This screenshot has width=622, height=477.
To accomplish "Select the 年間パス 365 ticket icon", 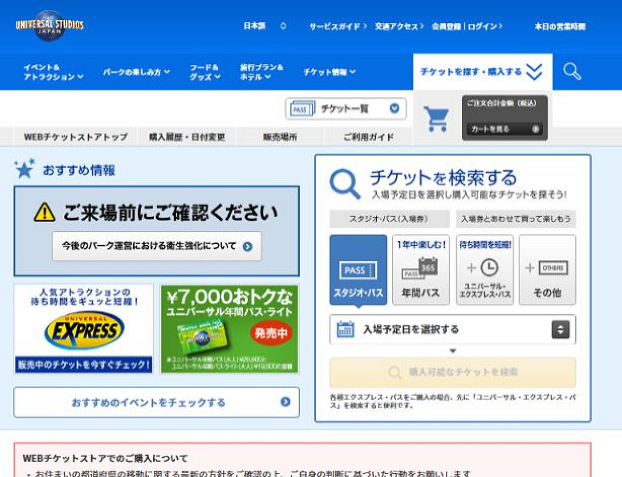I will [421, 270].
